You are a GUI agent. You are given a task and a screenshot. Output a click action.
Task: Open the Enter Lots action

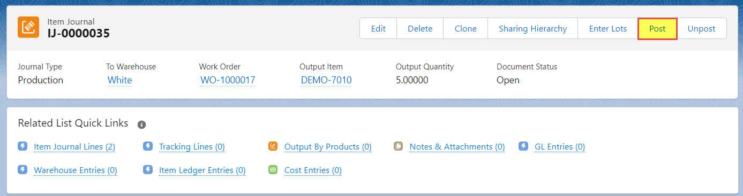pos(608,28)
